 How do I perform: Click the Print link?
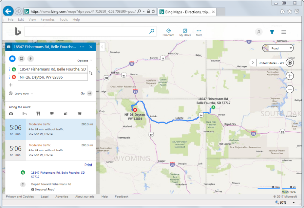88,165
